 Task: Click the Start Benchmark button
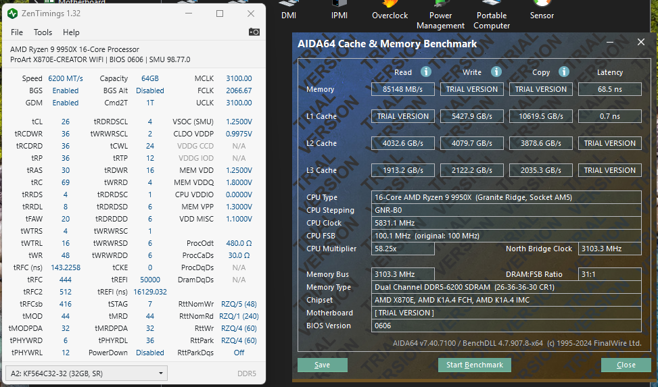[x=475, y=365]
